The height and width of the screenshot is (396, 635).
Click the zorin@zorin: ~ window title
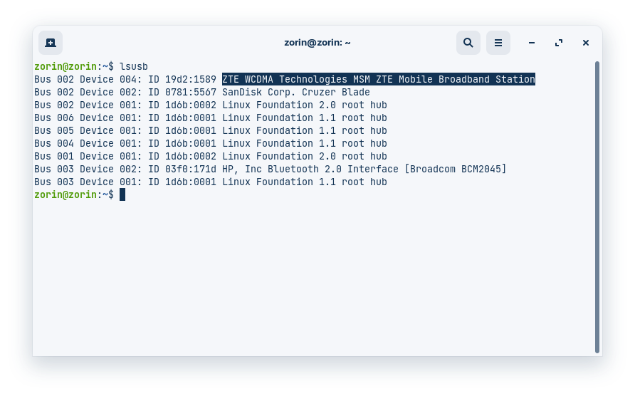pyautogui.click(x=317, y=43)
